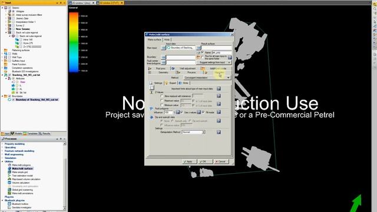Switch to Hints tab beside Make surface
377x212 pixels.
[167, 39]
